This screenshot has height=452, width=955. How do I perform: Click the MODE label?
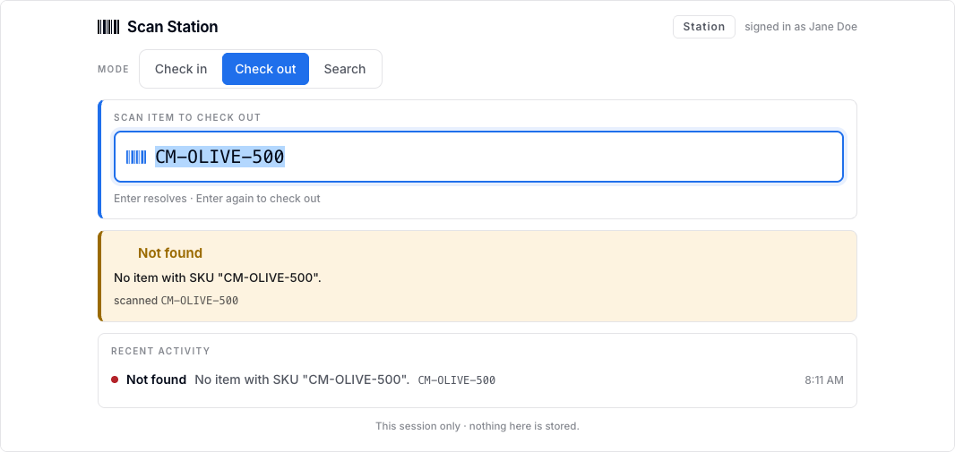[x=113, y=69]
